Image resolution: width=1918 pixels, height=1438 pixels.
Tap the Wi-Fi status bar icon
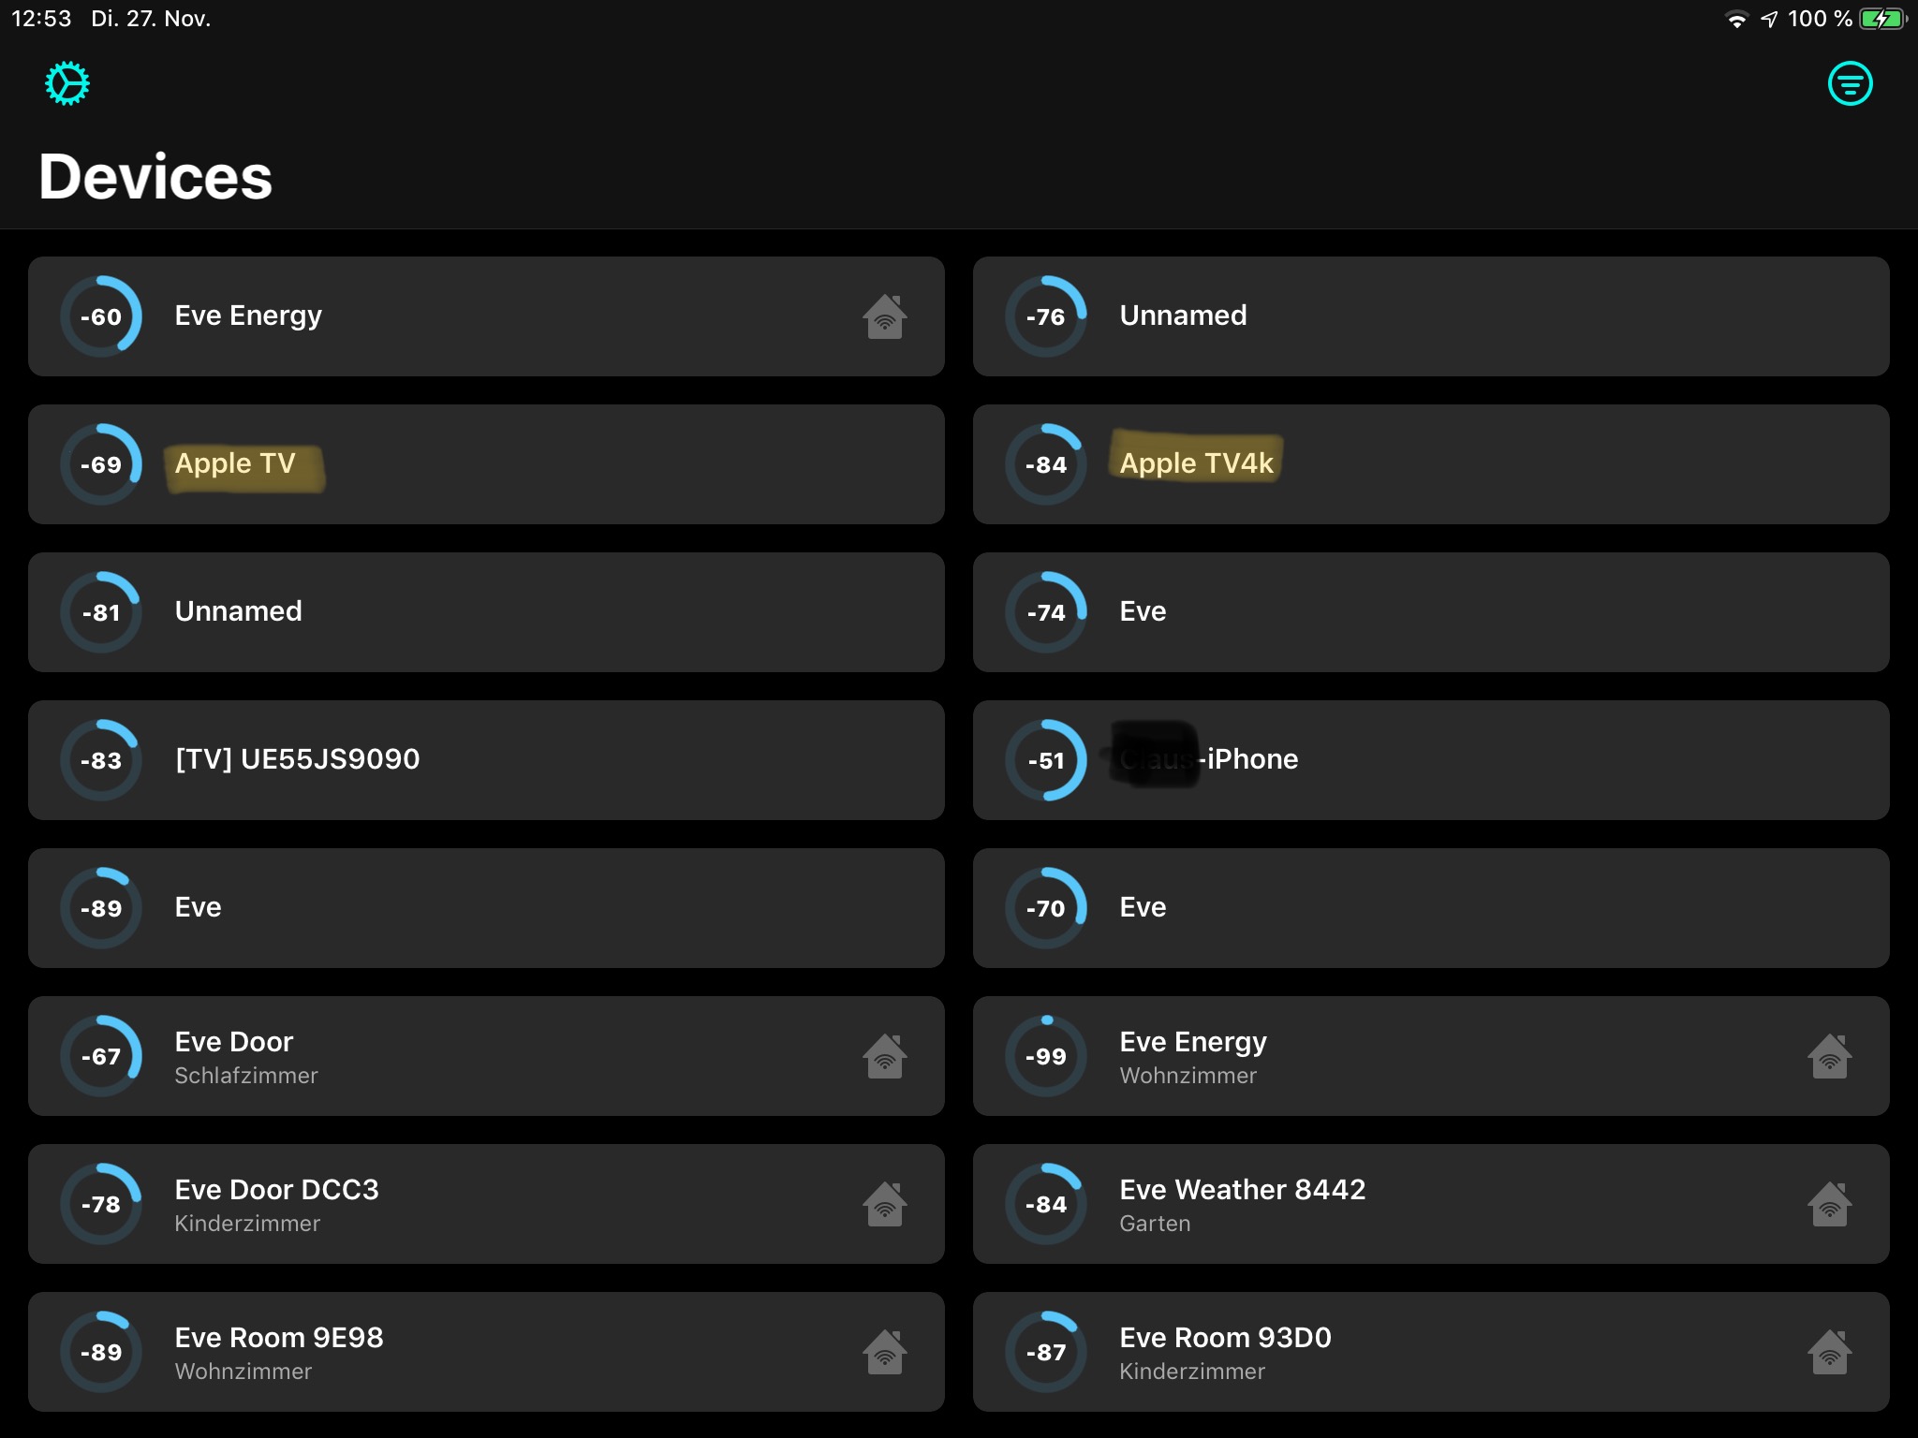click(x=1736, y=20)
